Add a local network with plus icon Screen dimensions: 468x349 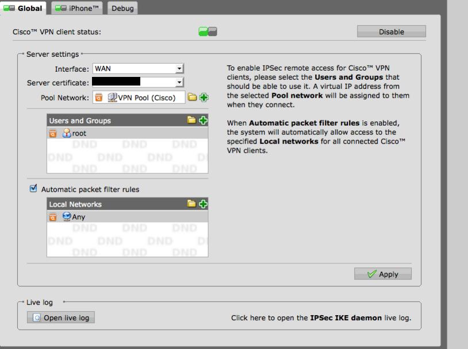tap(203, 204)
